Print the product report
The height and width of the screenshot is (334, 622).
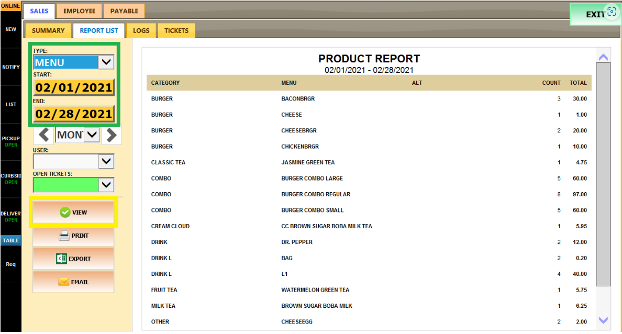point(73,236)
